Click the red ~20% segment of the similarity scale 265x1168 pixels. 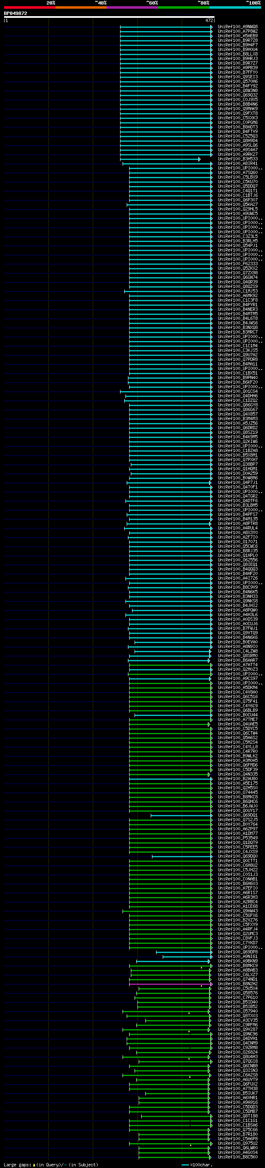29,7
